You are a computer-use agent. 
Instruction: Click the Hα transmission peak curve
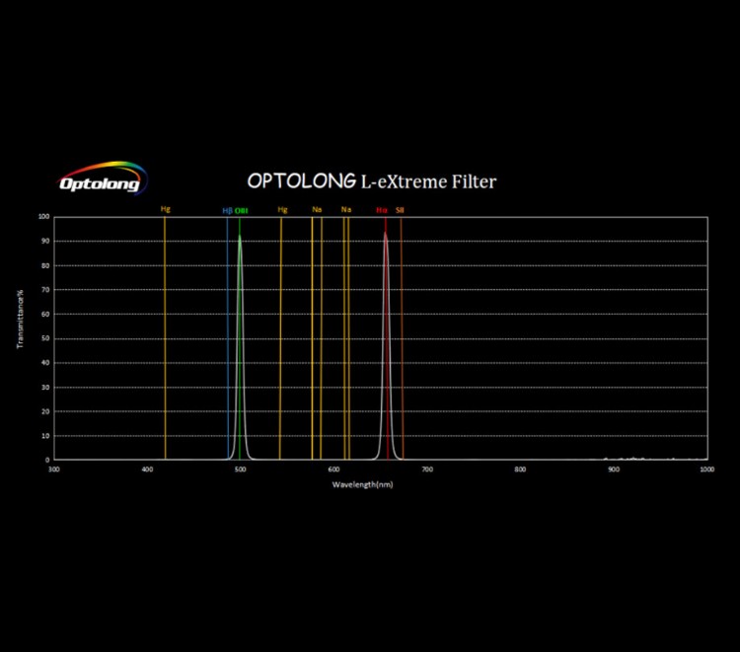point(386,346)
